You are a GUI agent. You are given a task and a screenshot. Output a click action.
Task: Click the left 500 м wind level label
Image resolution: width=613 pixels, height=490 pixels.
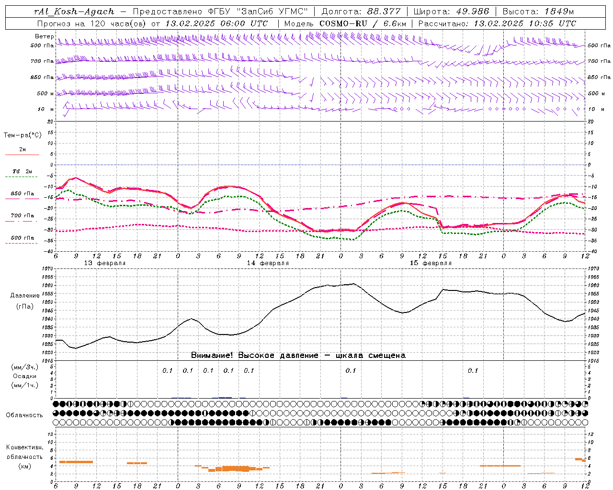[x=45, y=93]
